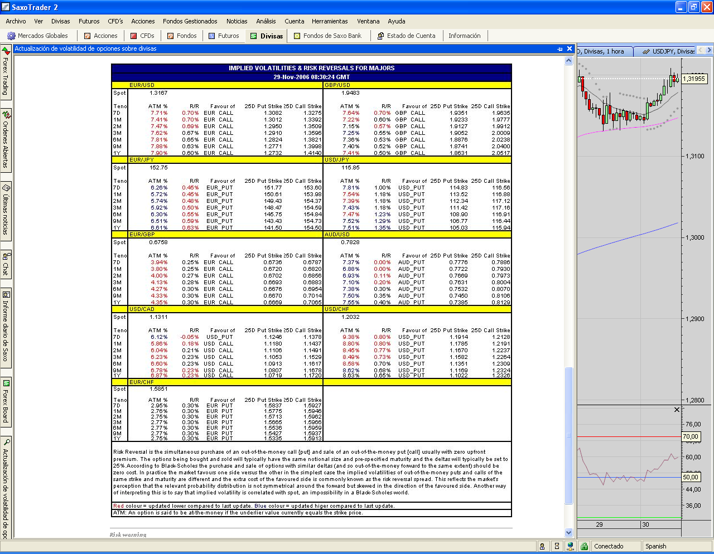Open the Información toolbar item
The width and height of the screenshot is (714, 554).
click(x=464, y=36)
